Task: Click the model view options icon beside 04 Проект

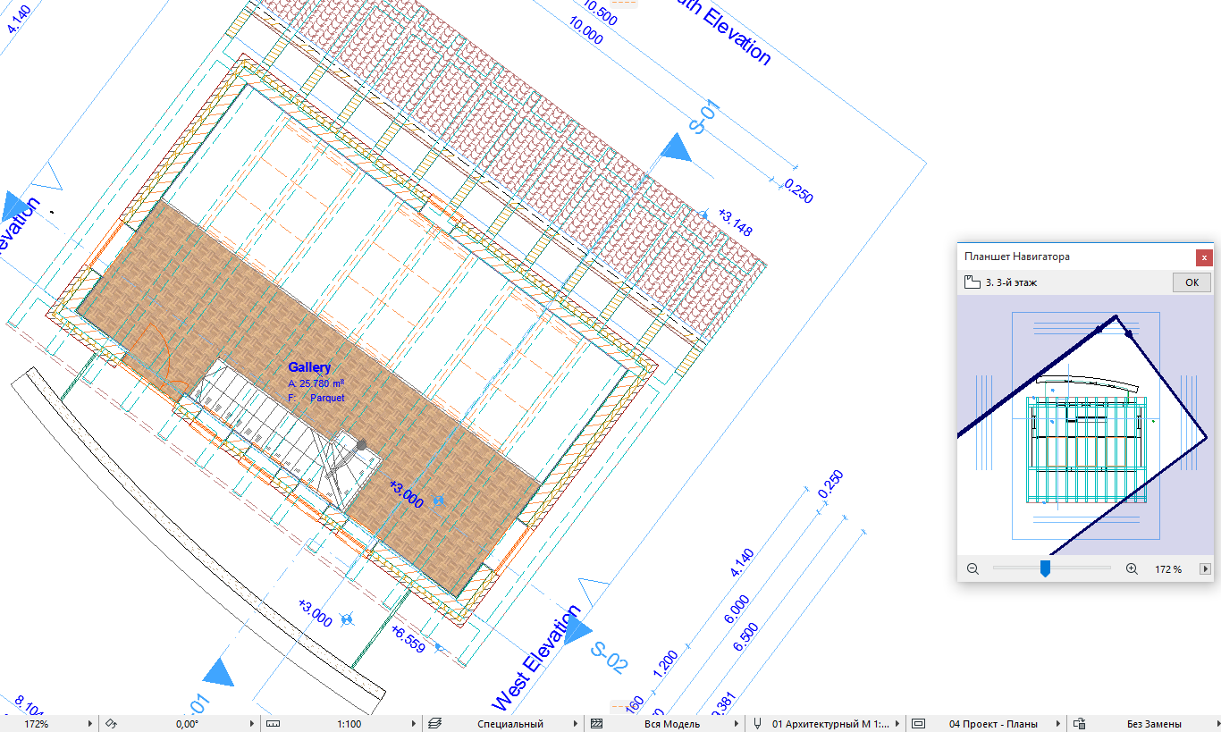Action: coord(918,723)
